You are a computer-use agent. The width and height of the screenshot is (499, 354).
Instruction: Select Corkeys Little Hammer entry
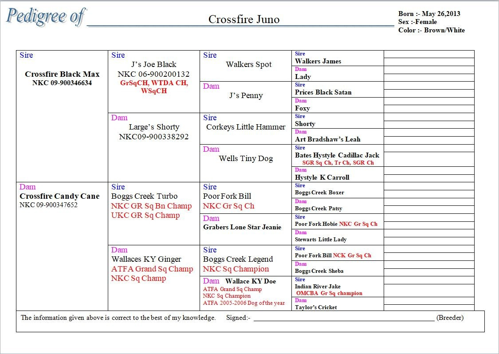[x=246, y=127]
